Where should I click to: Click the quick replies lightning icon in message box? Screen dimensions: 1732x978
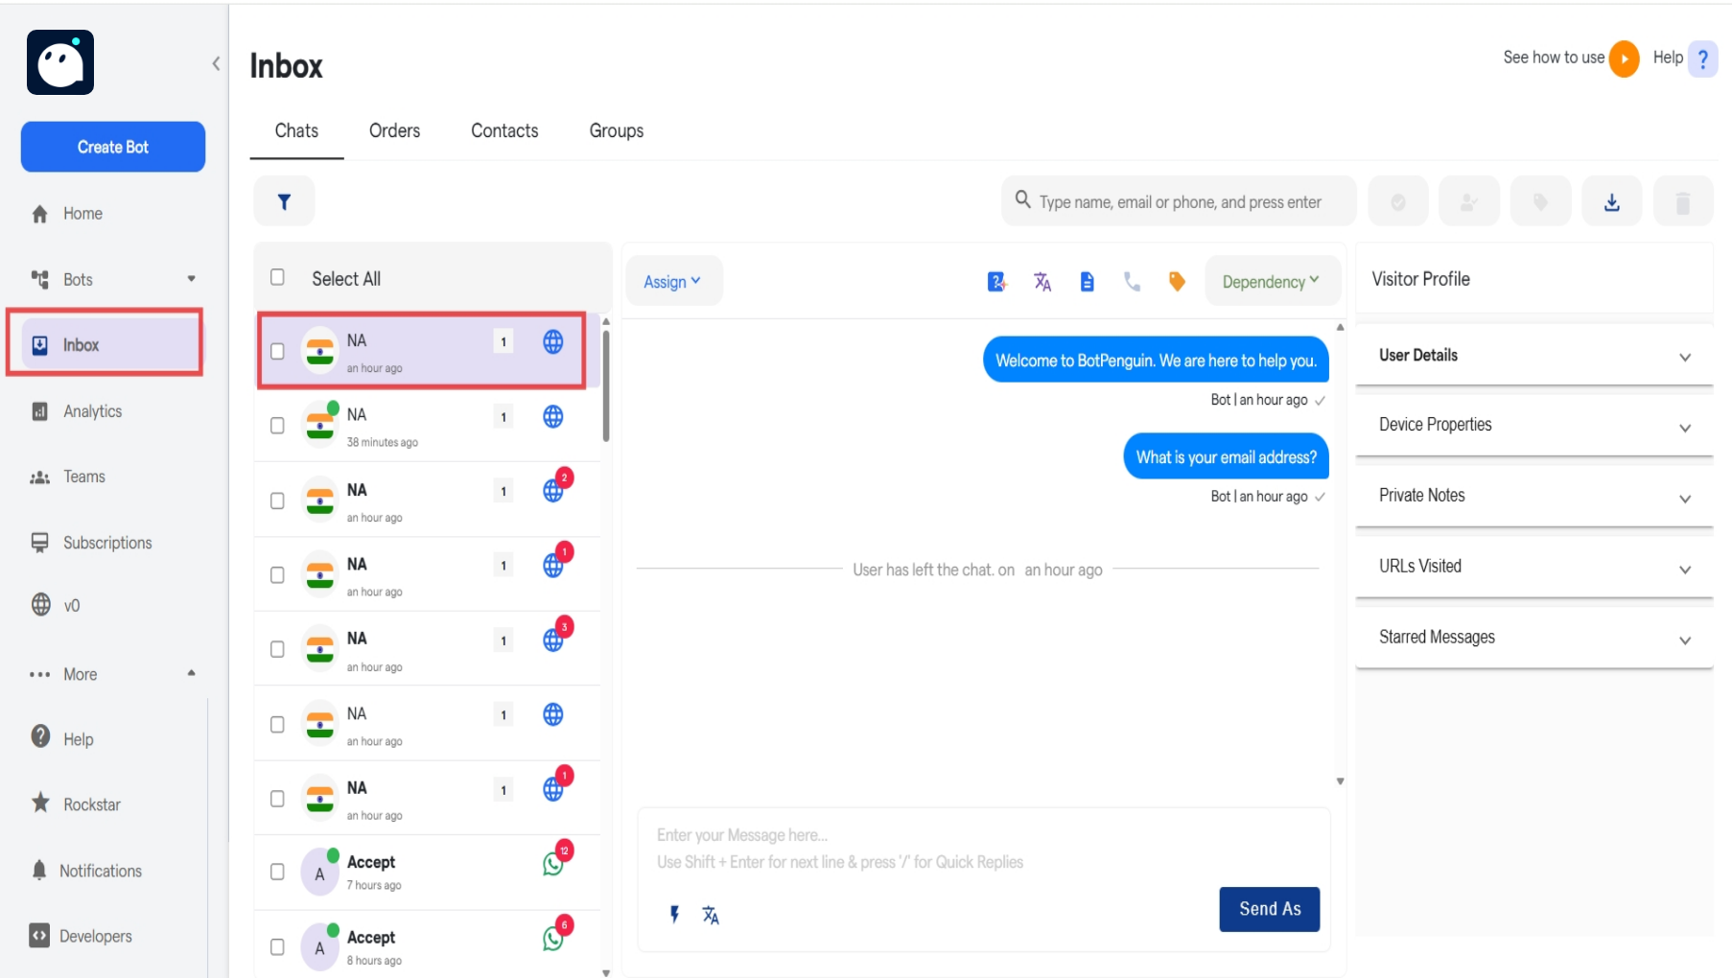tap(675, 914)
